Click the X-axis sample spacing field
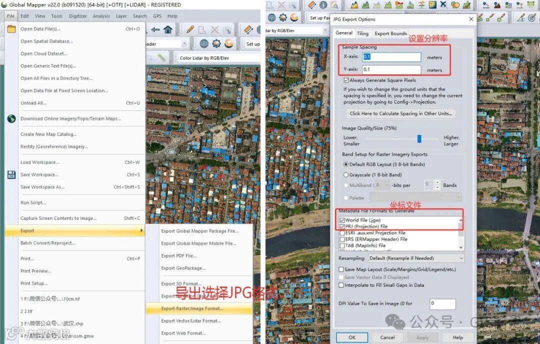Screen dimensions: 540x344 pyautogui.click(x=391, y=57)
